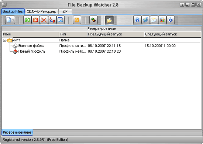Click the Профиль акти... type cell
Image resolution: width=203 pixels, height=144 pixels.
(x=73, y=46)
